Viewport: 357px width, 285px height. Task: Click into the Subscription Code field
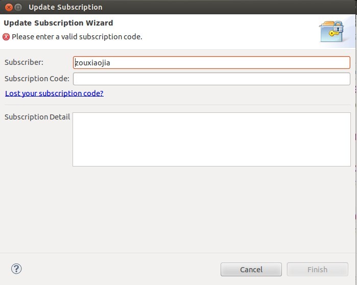(x=211, y=79)
